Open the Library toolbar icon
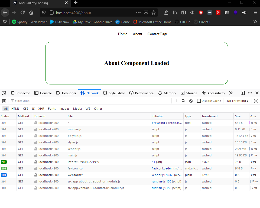260x208 pixels. [175, 12]
